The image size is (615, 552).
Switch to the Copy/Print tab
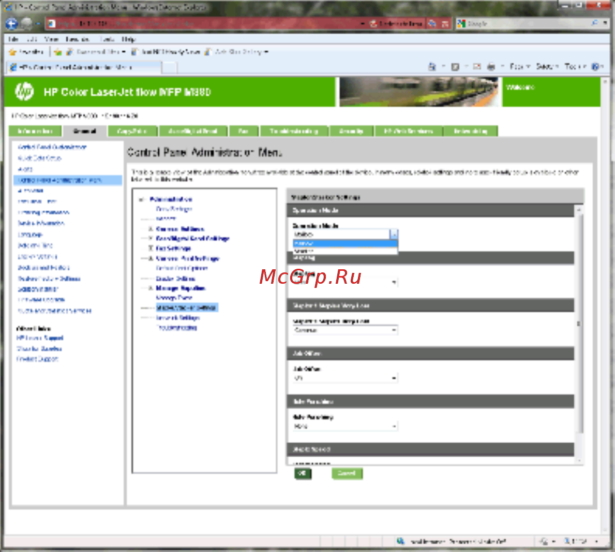pyautogui.click(x=132, y=131)
